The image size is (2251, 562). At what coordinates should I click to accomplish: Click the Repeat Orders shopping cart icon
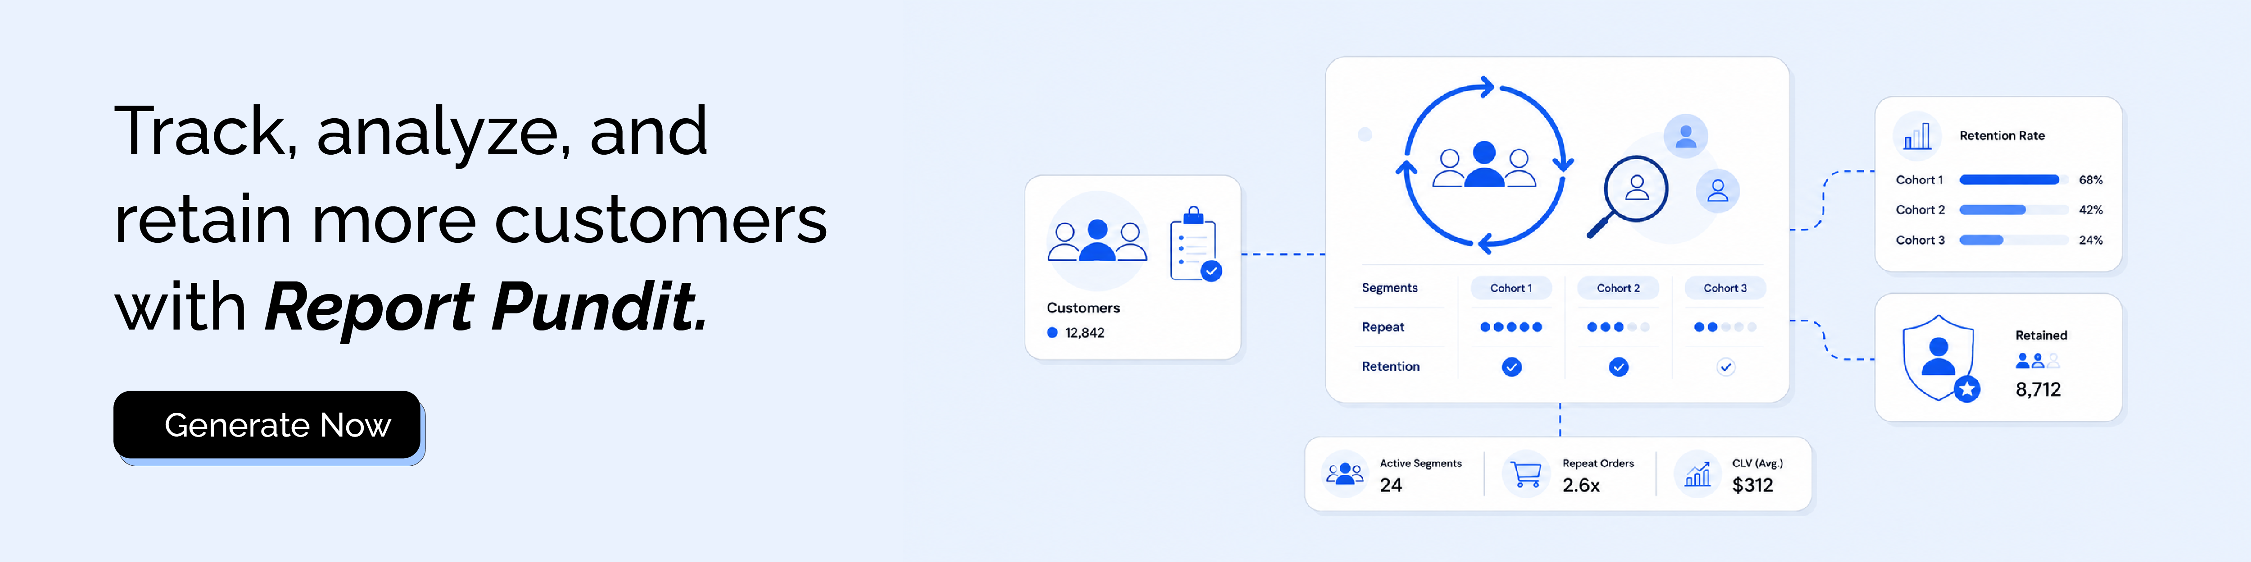1526,474
